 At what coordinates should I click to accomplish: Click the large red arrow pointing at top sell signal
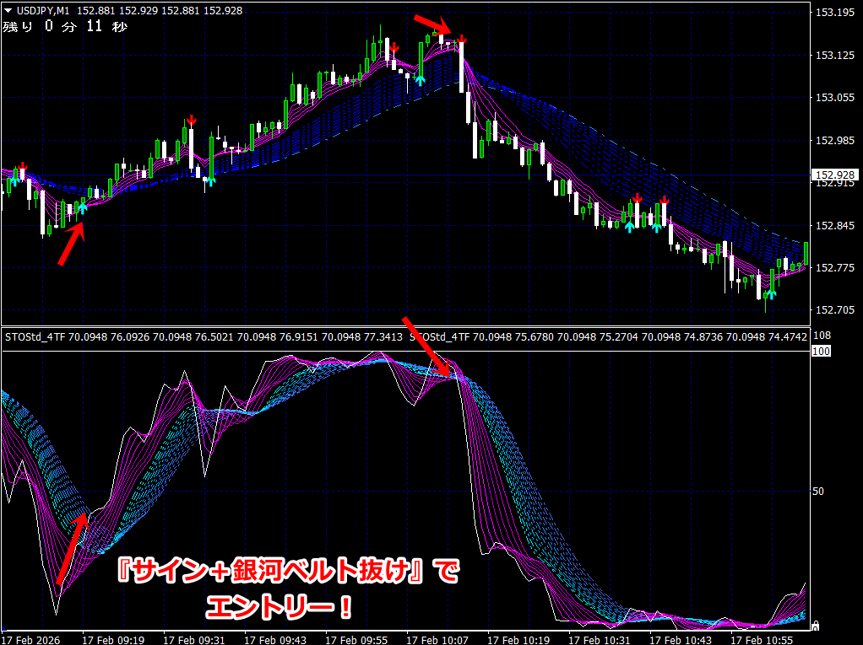430,24
